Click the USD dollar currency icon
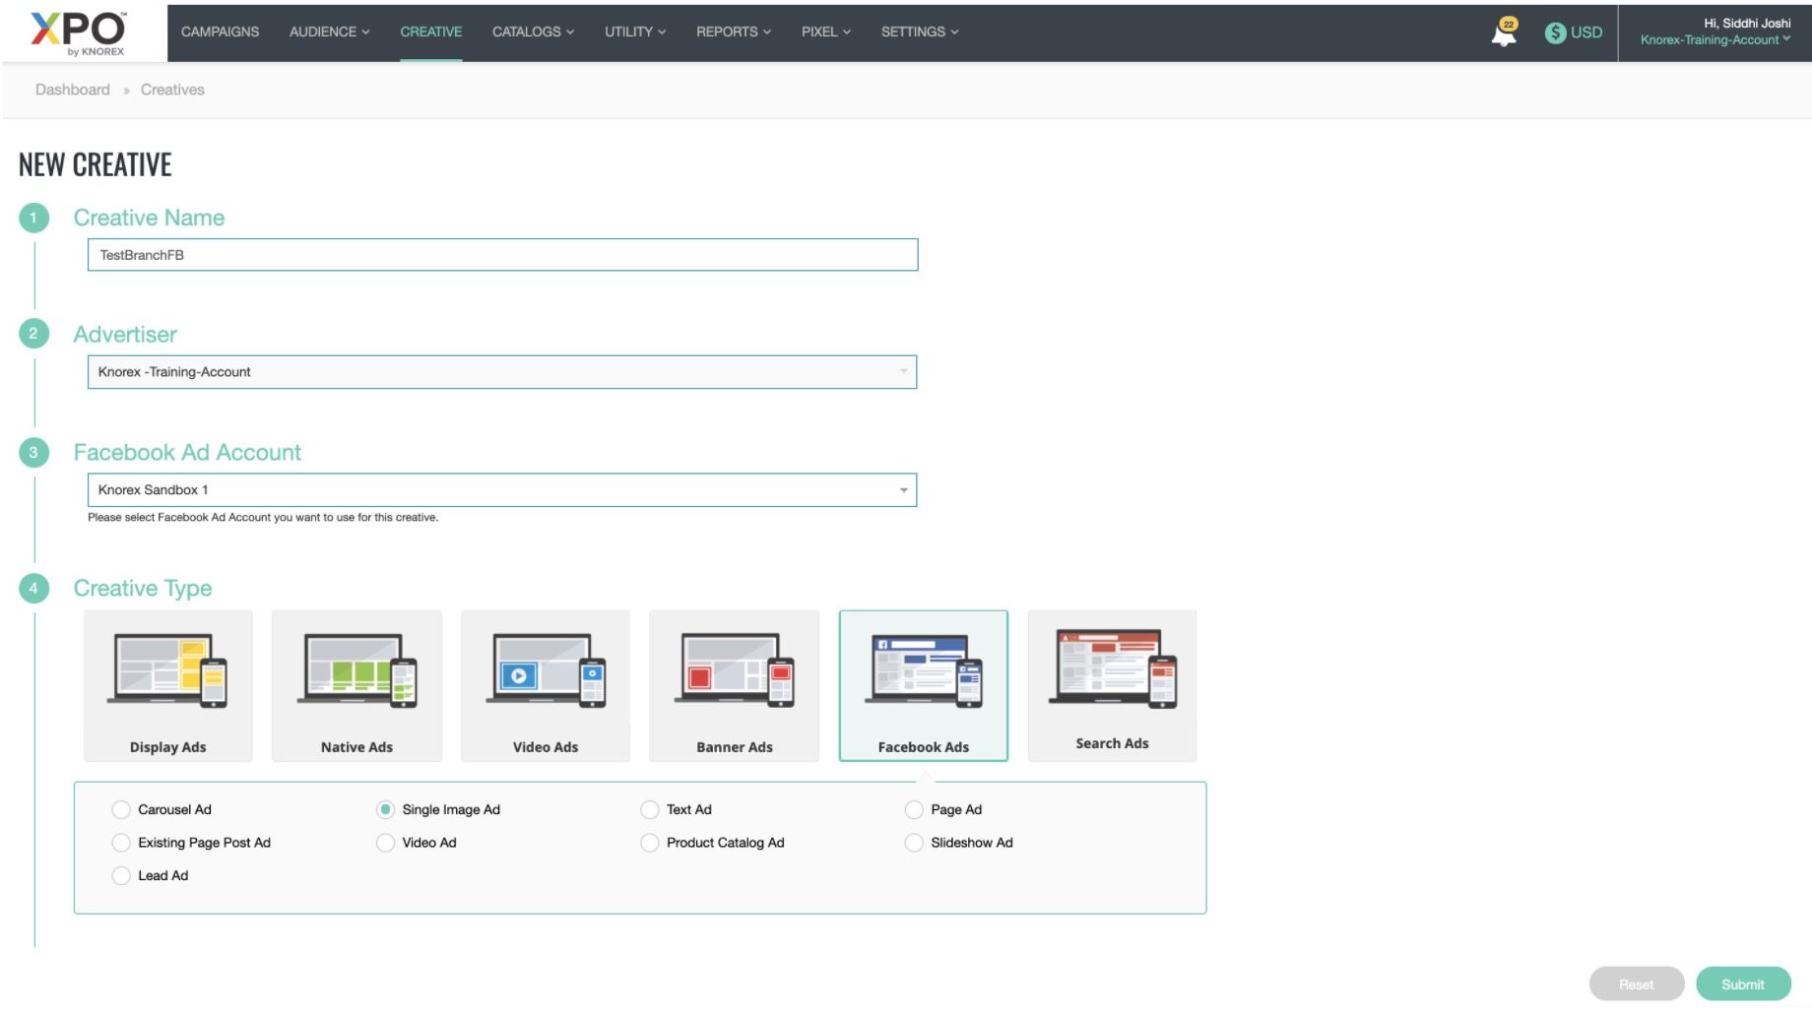Image resolution: width=1812 pixels, height=1016 pixels. pos(1555,32)
